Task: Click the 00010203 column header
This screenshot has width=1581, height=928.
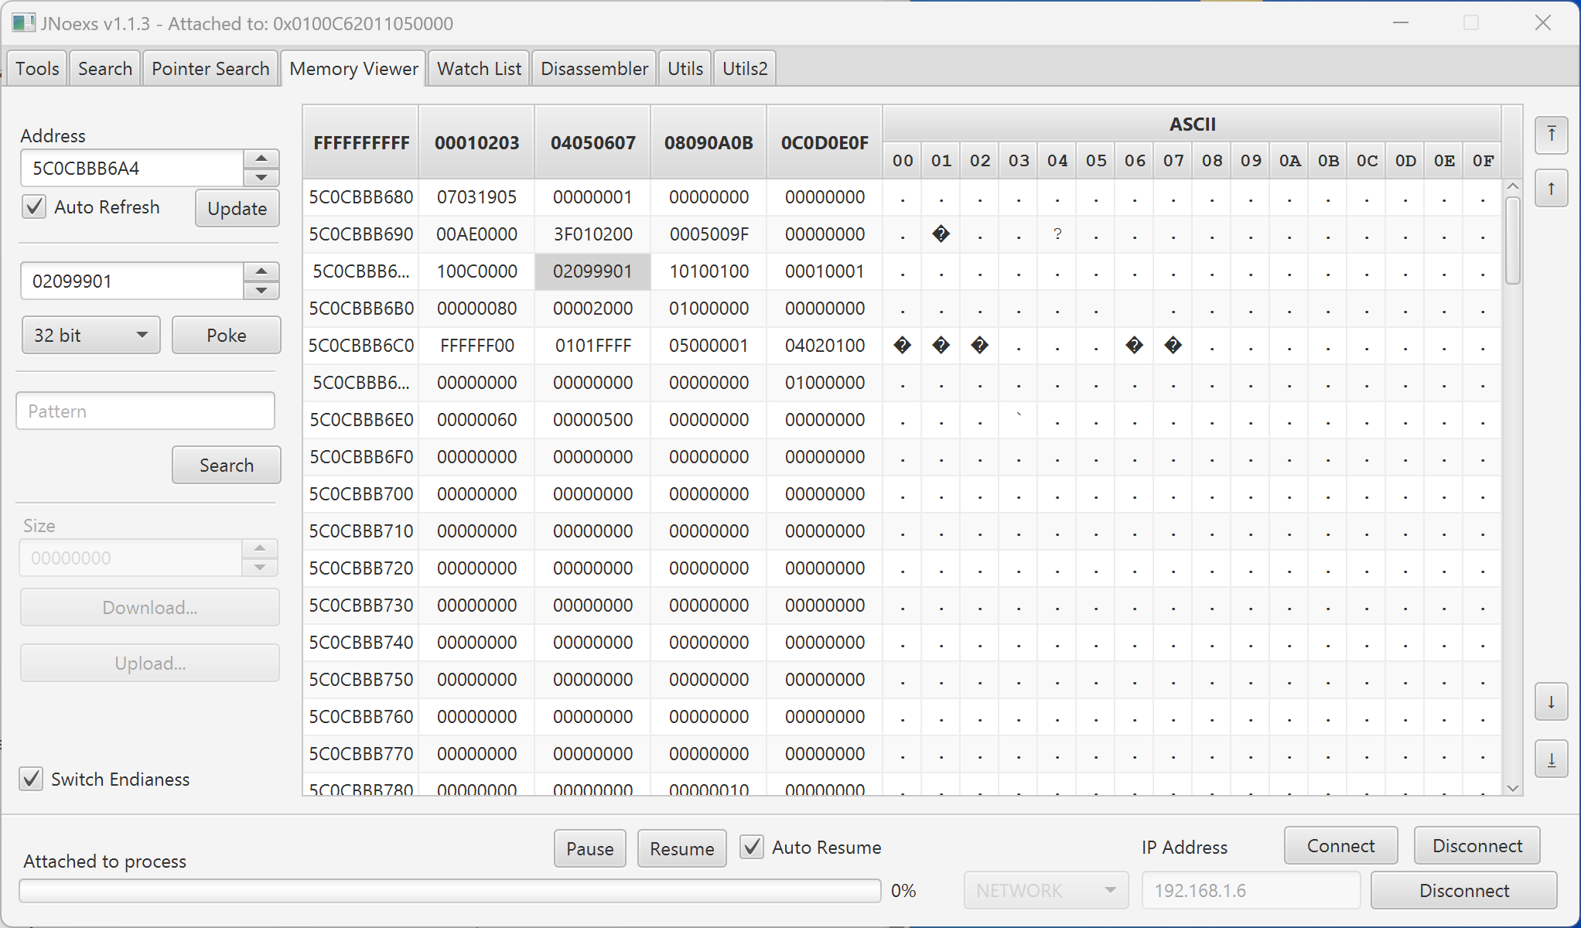Action: (x=476, y=142)
